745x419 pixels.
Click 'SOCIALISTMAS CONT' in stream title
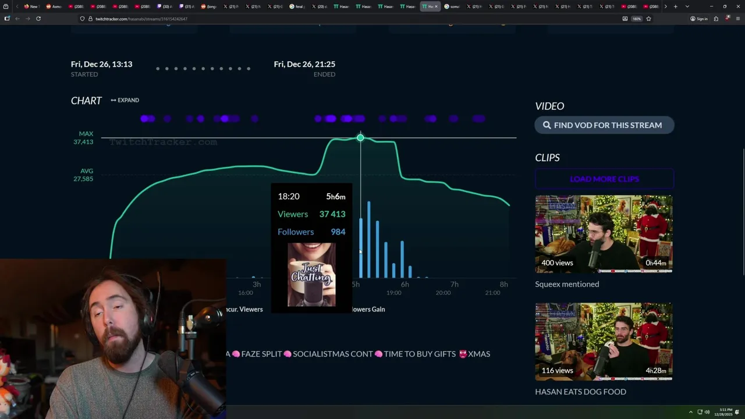point(332,354)
